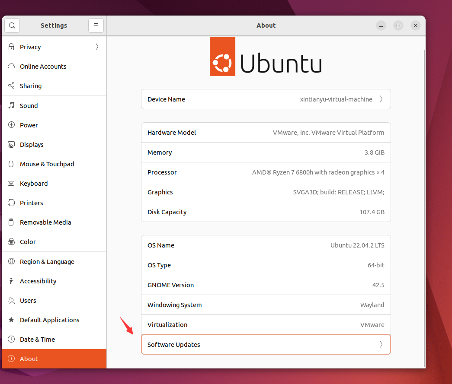
Task: Click the '64-bit' OS type value
Action: coord(376,265)
